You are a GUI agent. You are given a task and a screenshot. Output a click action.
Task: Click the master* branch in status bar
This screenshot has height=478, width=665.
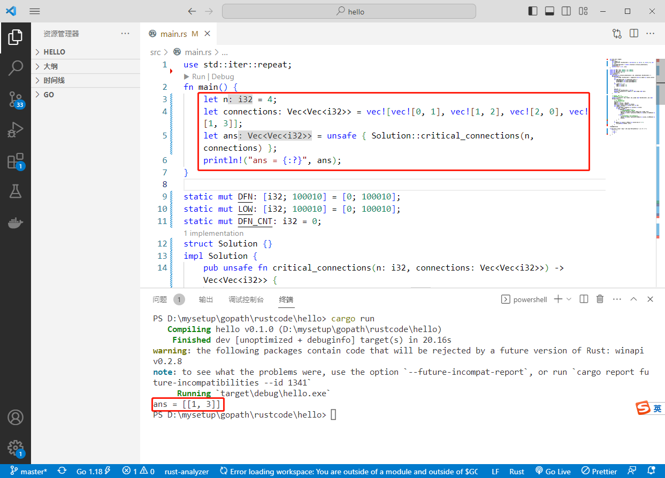(x=29, y=472)
